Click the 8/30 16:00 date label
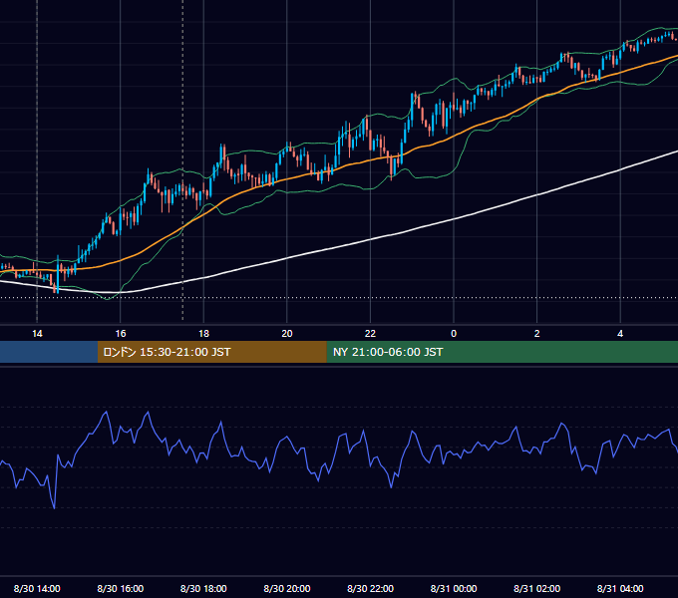The image size is (678, 598). 121,588
